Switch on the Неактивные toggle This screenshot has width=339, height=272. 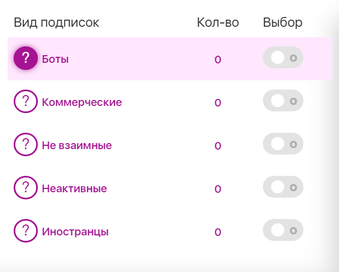[x=283, y=187]
